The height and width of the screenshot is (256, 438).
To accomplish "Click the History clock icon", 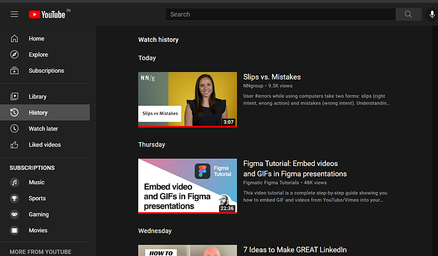I will point(14,112).
